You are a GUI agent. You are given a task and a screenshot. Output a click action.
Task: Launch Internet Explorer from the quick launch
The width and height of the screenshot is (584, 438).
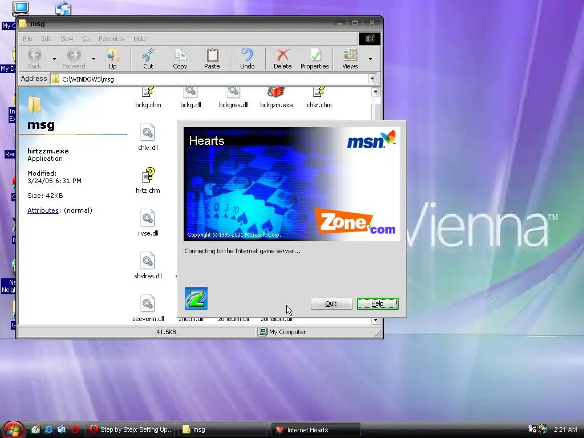coord(48,429)
